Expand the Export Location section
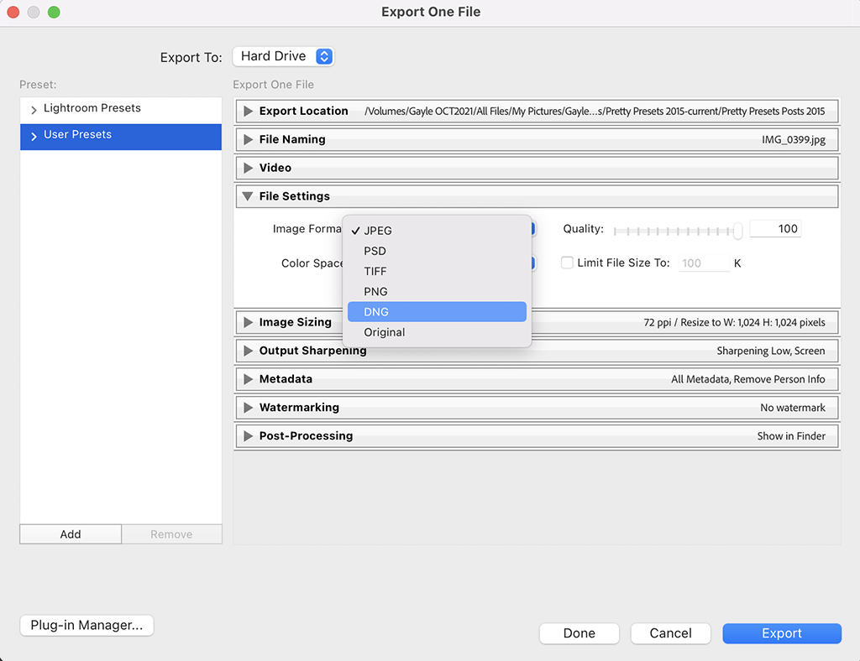The image size is (860, 661). click(248, 111)
